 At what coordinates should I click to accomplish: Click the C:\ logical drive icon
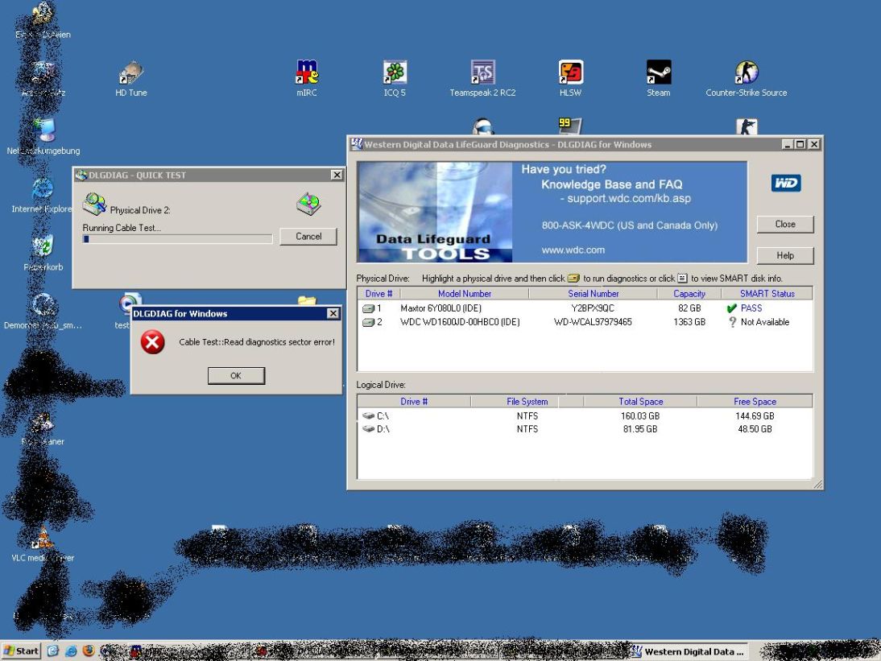[369, 415]
